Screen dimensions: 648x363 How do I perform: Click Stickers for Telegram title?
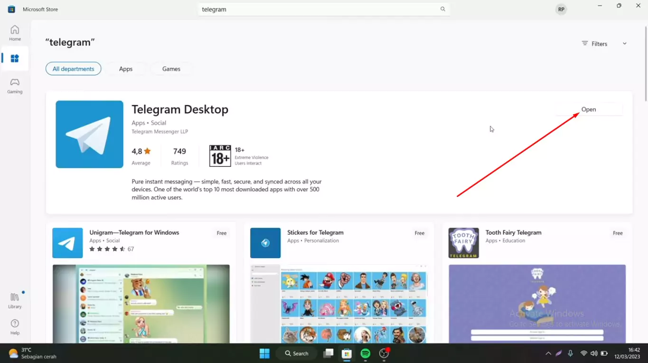[x=315, y=233]
